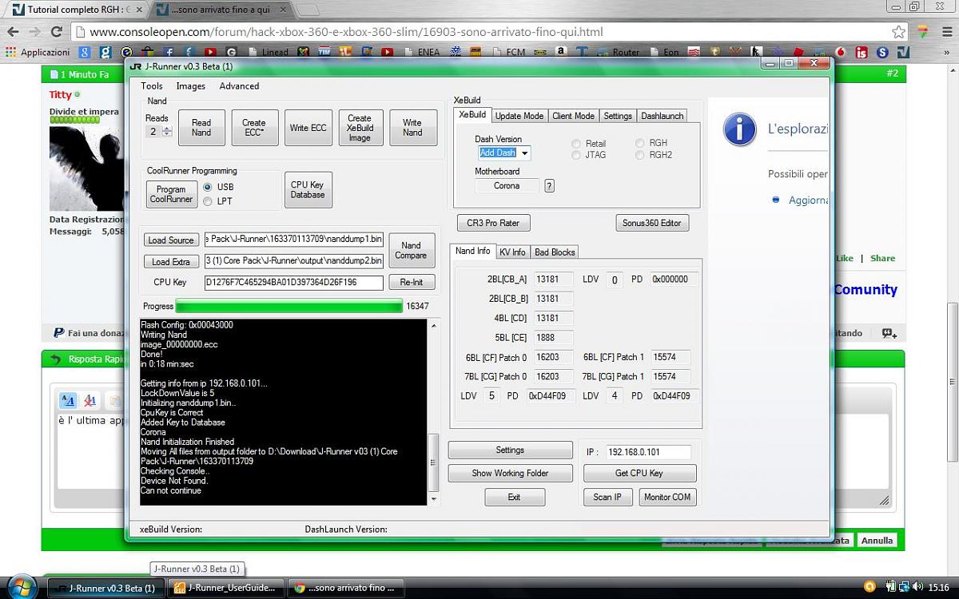Show the Working Folder
Image resolution: width=959 pixels, height=599 pixels.
coord(510,474)
